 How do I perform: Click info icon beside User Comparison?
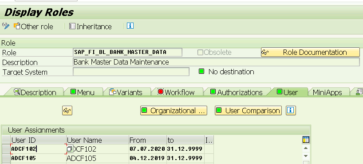click(x=291, y=111)
